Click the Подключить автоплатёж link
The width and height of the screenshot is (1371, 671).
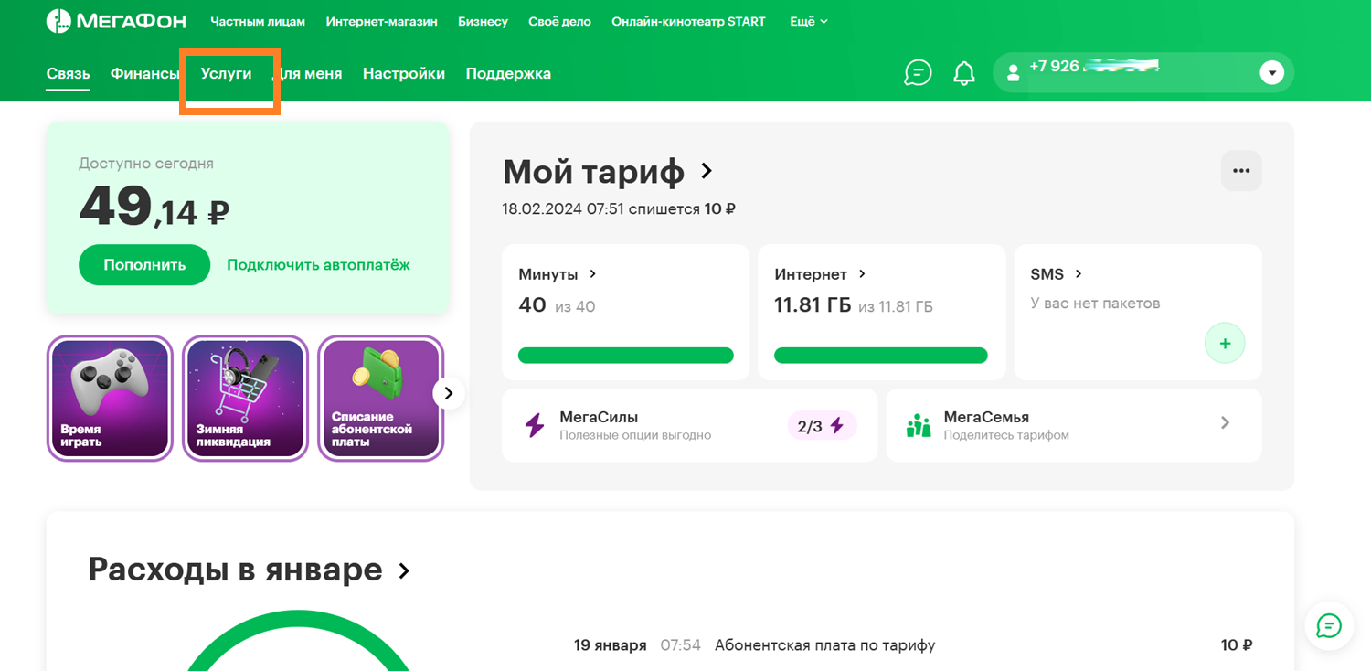coord(318,265)
